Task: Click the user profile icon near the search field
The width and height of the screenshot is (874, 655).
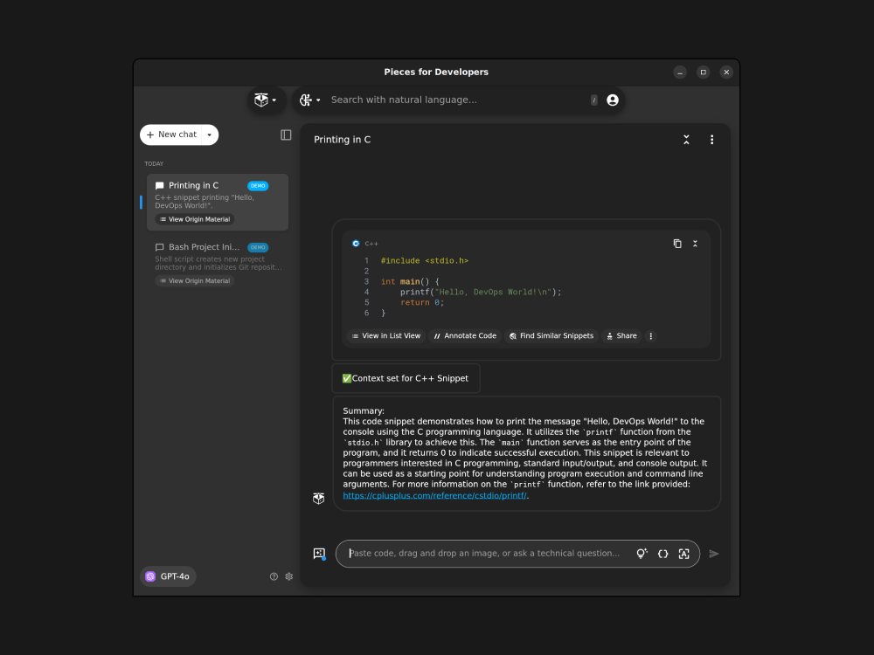Action: 612,100
